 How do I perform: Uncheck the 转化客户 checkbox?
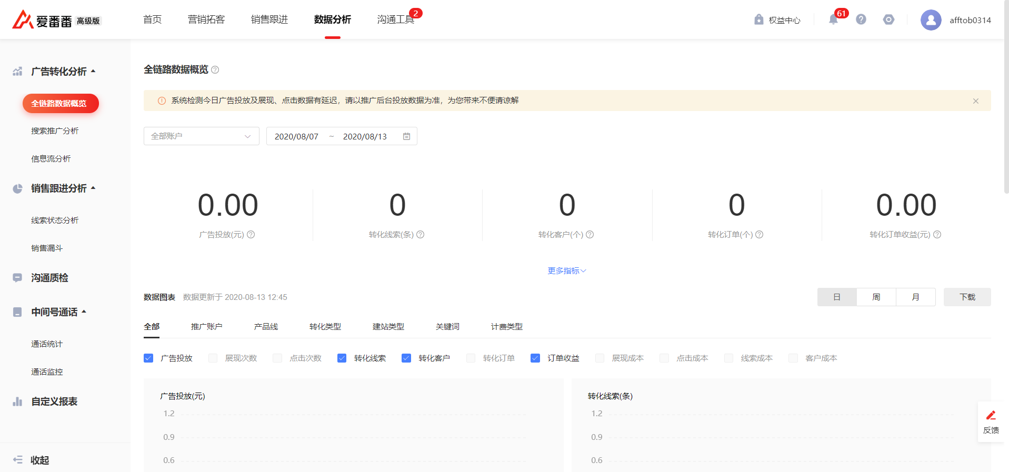coord(406,358)
